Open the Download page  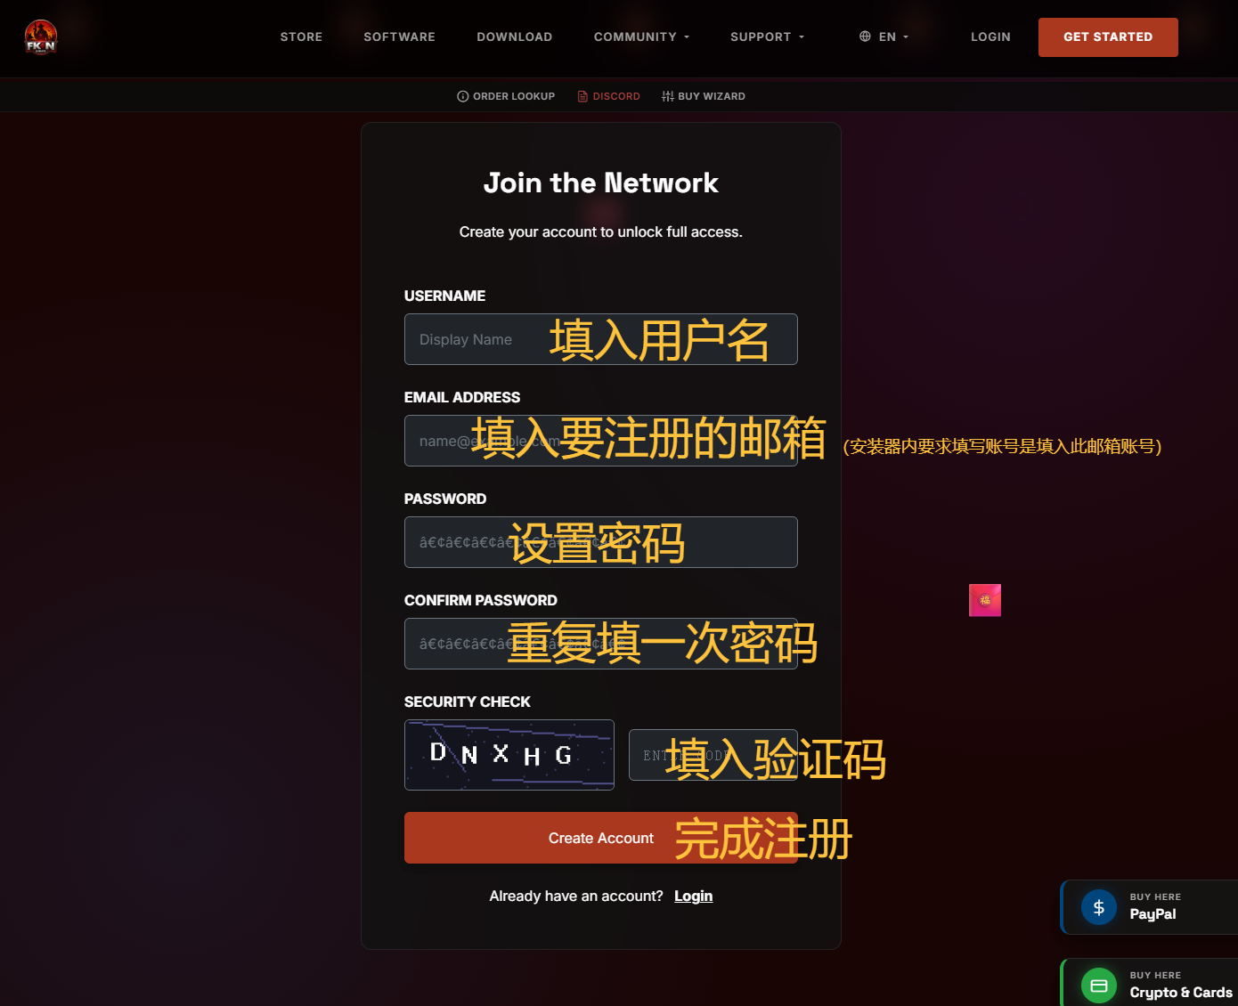click(x=514, y=37)
